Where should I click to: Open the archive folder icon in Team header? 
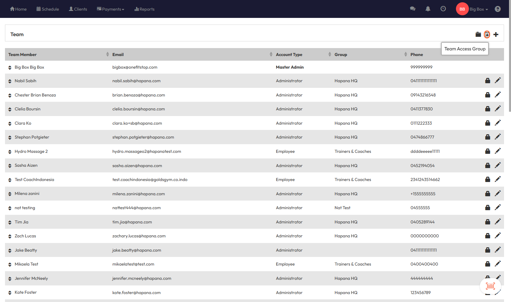(x=478, y=34)
